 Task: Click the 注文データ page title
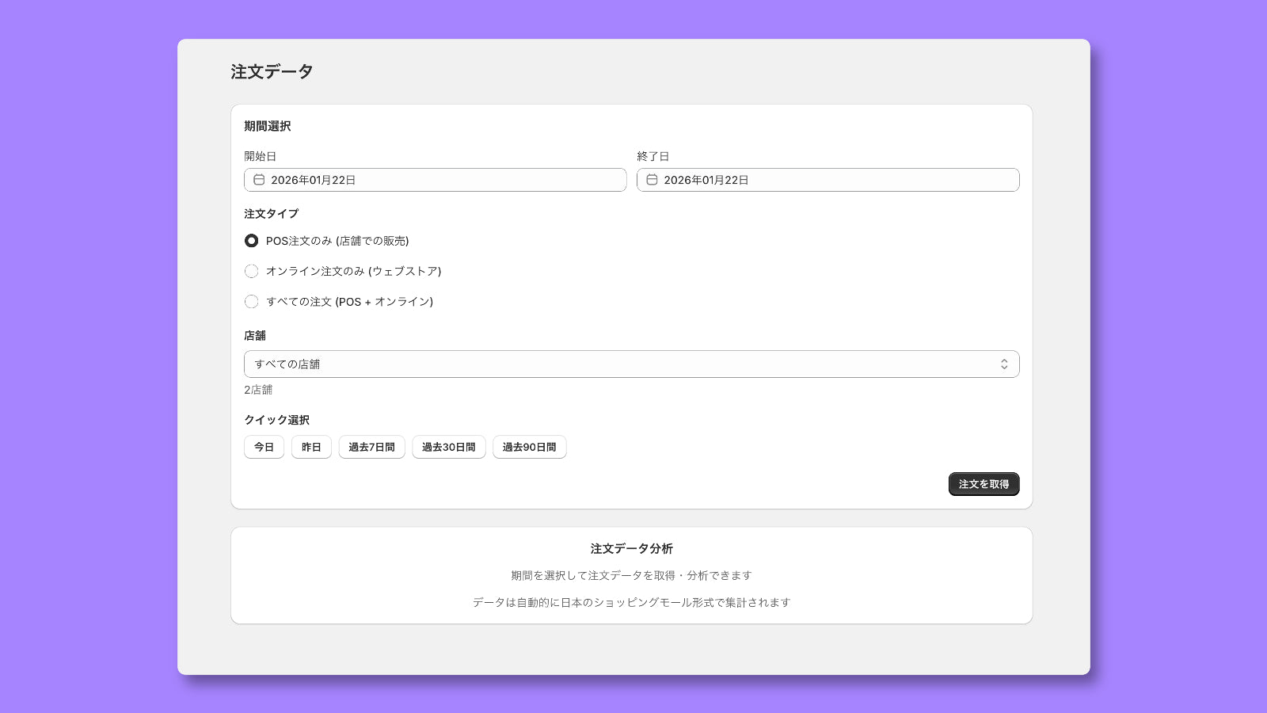[x=270, y=71]
